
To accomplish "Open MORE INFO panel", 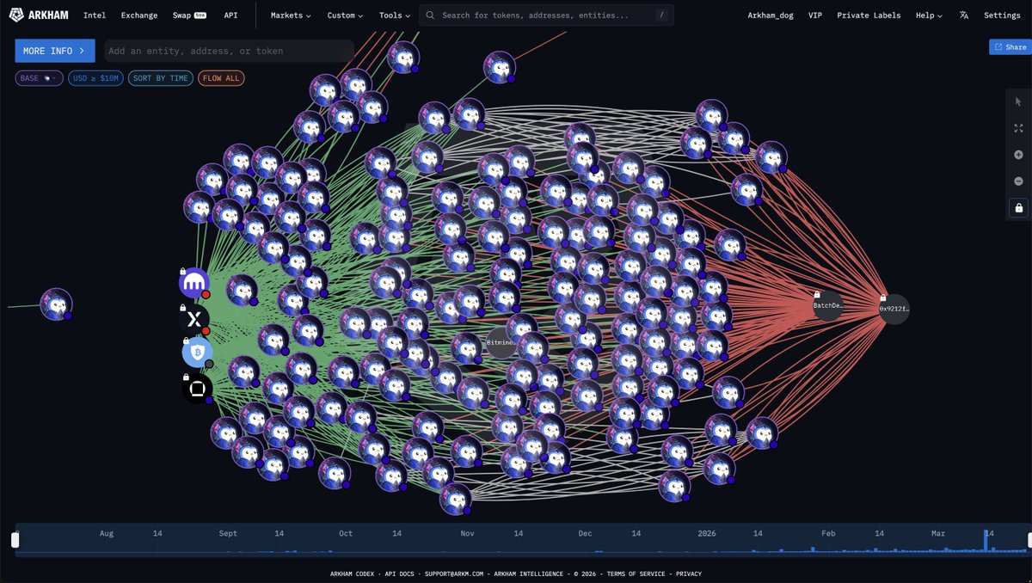I will coord(55,51).
